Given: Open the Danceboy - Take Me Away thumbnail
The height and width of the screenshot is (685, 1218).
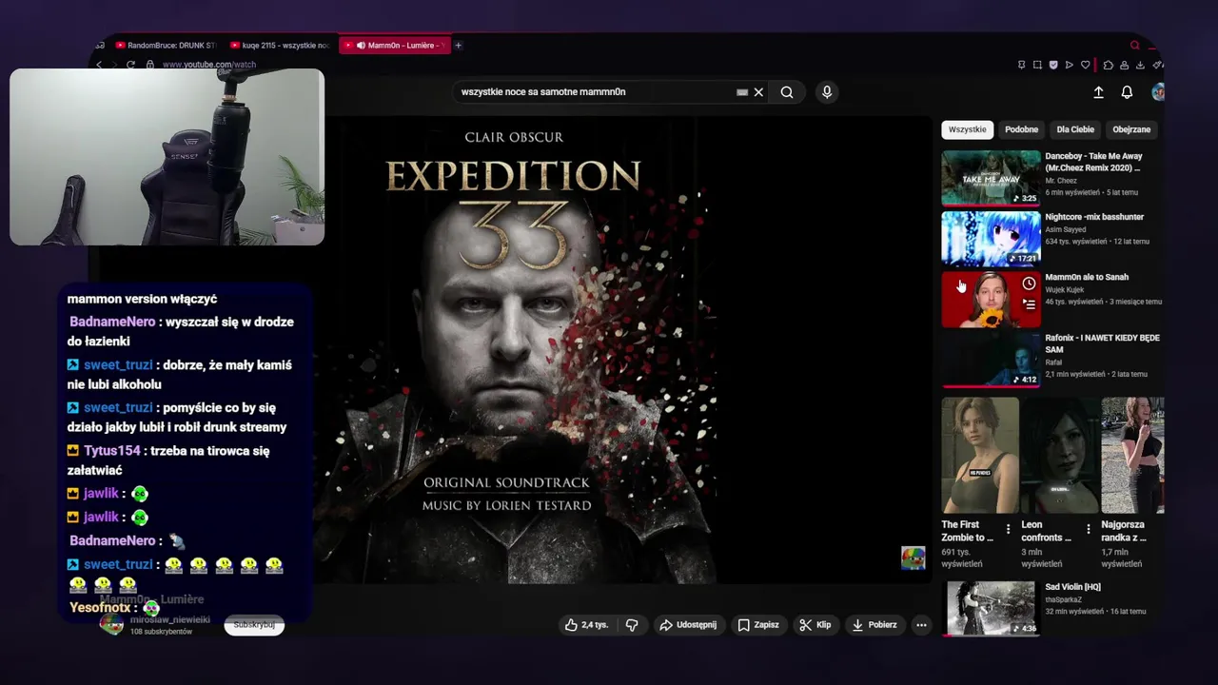Looking at the screenshot, I should click(991, 178).
